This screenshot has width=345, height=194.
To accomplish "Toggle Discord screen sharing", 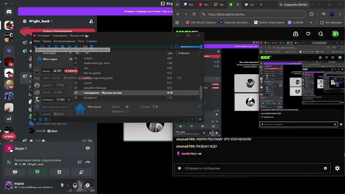I will [37, 172].
